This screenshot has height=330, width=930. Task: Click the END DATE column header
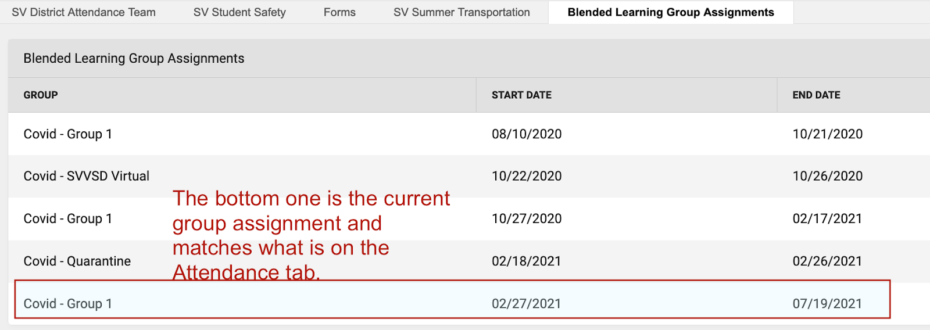pos(816,95)
